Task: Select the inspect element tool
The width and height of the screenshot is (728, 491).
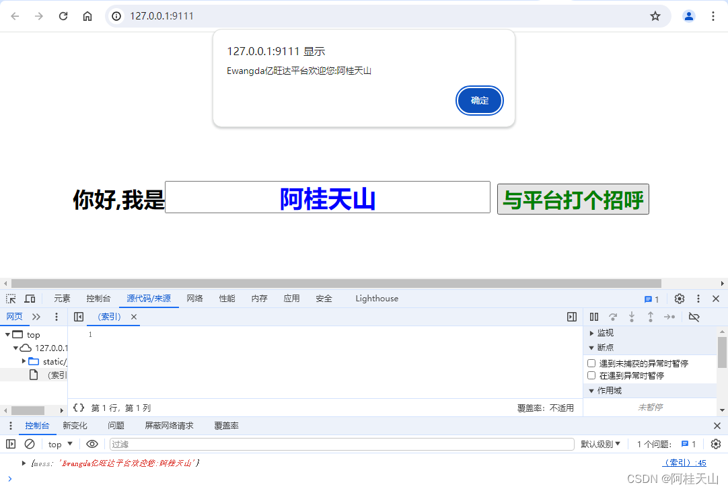Action: 10,298
